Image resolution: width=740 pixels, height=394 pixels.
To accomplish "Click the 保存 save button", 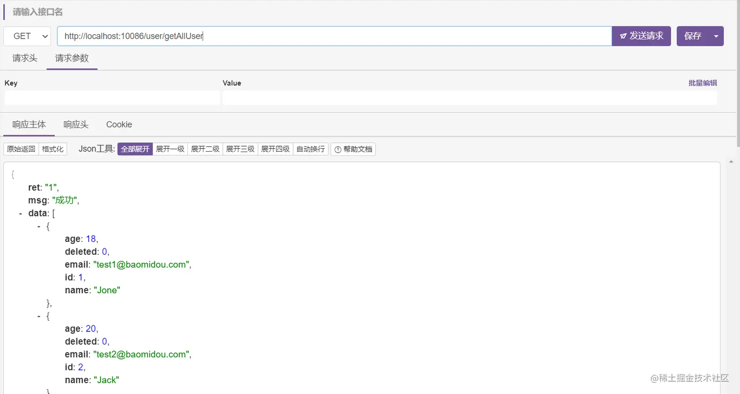I will pos(693,36).
